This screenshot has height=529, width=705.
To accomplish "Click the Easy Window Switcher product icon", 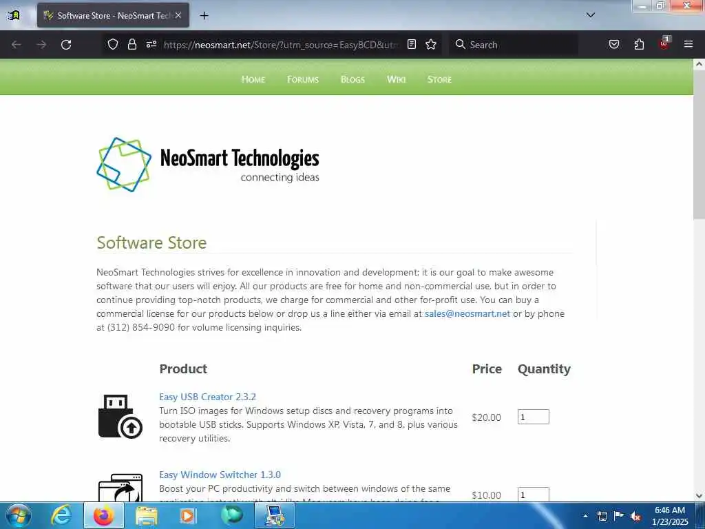I will pos(120,488).
